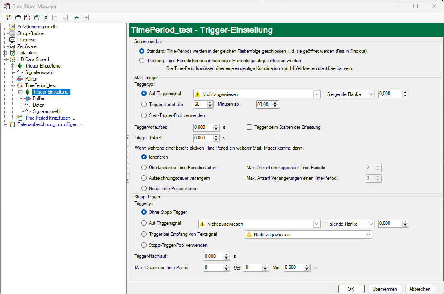Click the Zertifikate certificate icon
The width and height of the screenshot is (444, 294).
[x=12, y=46]
